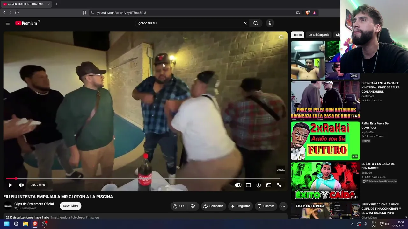Close the FIU FIU INTENTA tab
Screen dimensions: 408x229
tap(48, 4)
